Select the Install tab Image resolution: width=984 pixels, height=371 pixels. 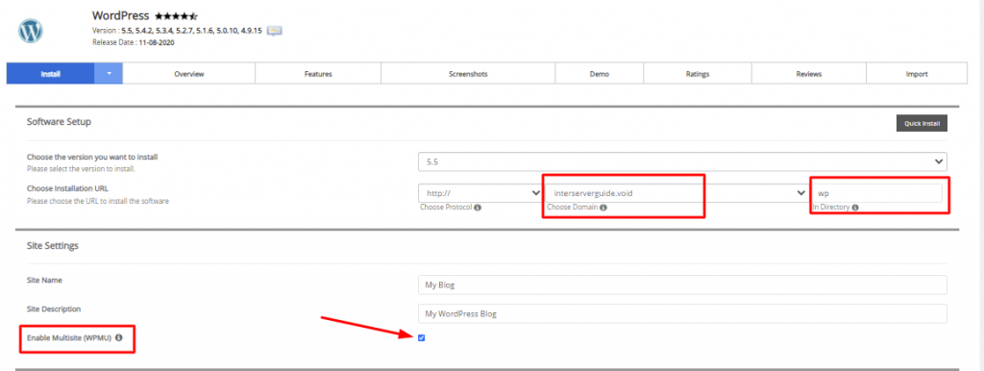[x=50, y=73]
